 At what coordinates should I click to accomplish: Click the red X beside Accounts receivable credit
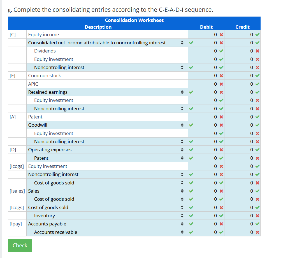257,232
